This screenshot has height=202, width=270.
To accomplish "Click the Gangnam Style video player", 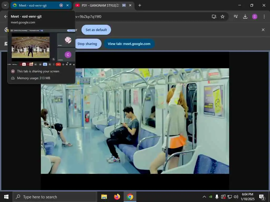I will pos(135,121).
